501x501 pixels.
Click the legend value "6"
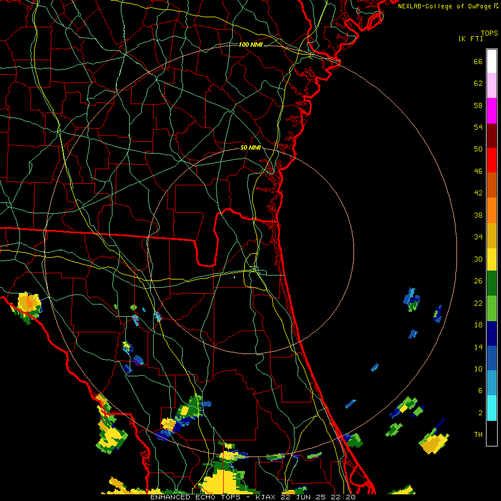click(480, 391)
